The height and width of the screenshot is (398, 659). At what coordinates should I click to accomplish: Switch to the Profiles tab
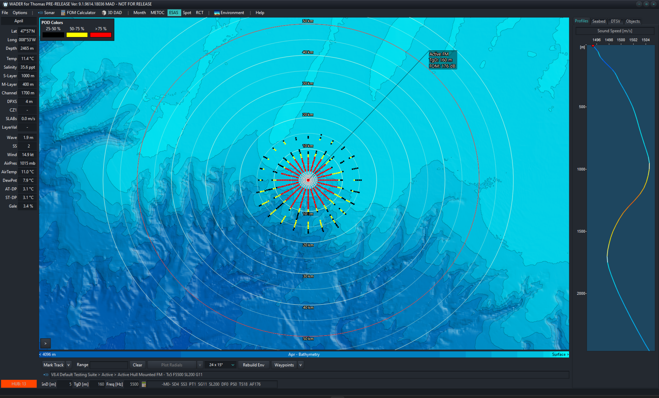581,21
